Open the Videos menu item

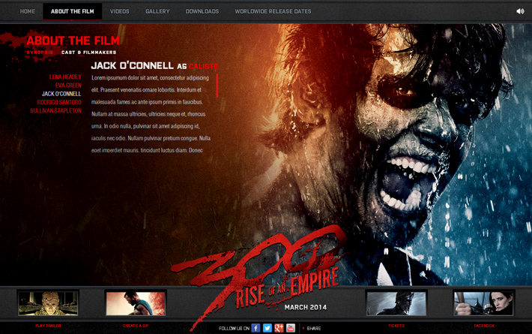(119, 11)
